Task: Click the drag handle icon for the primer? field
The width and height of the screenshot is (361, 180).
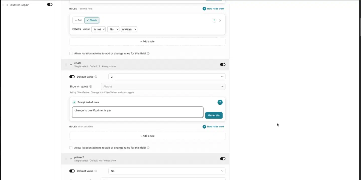Action: (66, 159)
